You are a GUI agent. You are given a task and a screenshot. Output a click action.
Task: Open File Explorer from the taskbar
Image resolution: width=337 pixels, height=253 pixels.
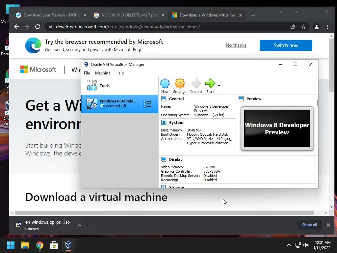[25, 245]
